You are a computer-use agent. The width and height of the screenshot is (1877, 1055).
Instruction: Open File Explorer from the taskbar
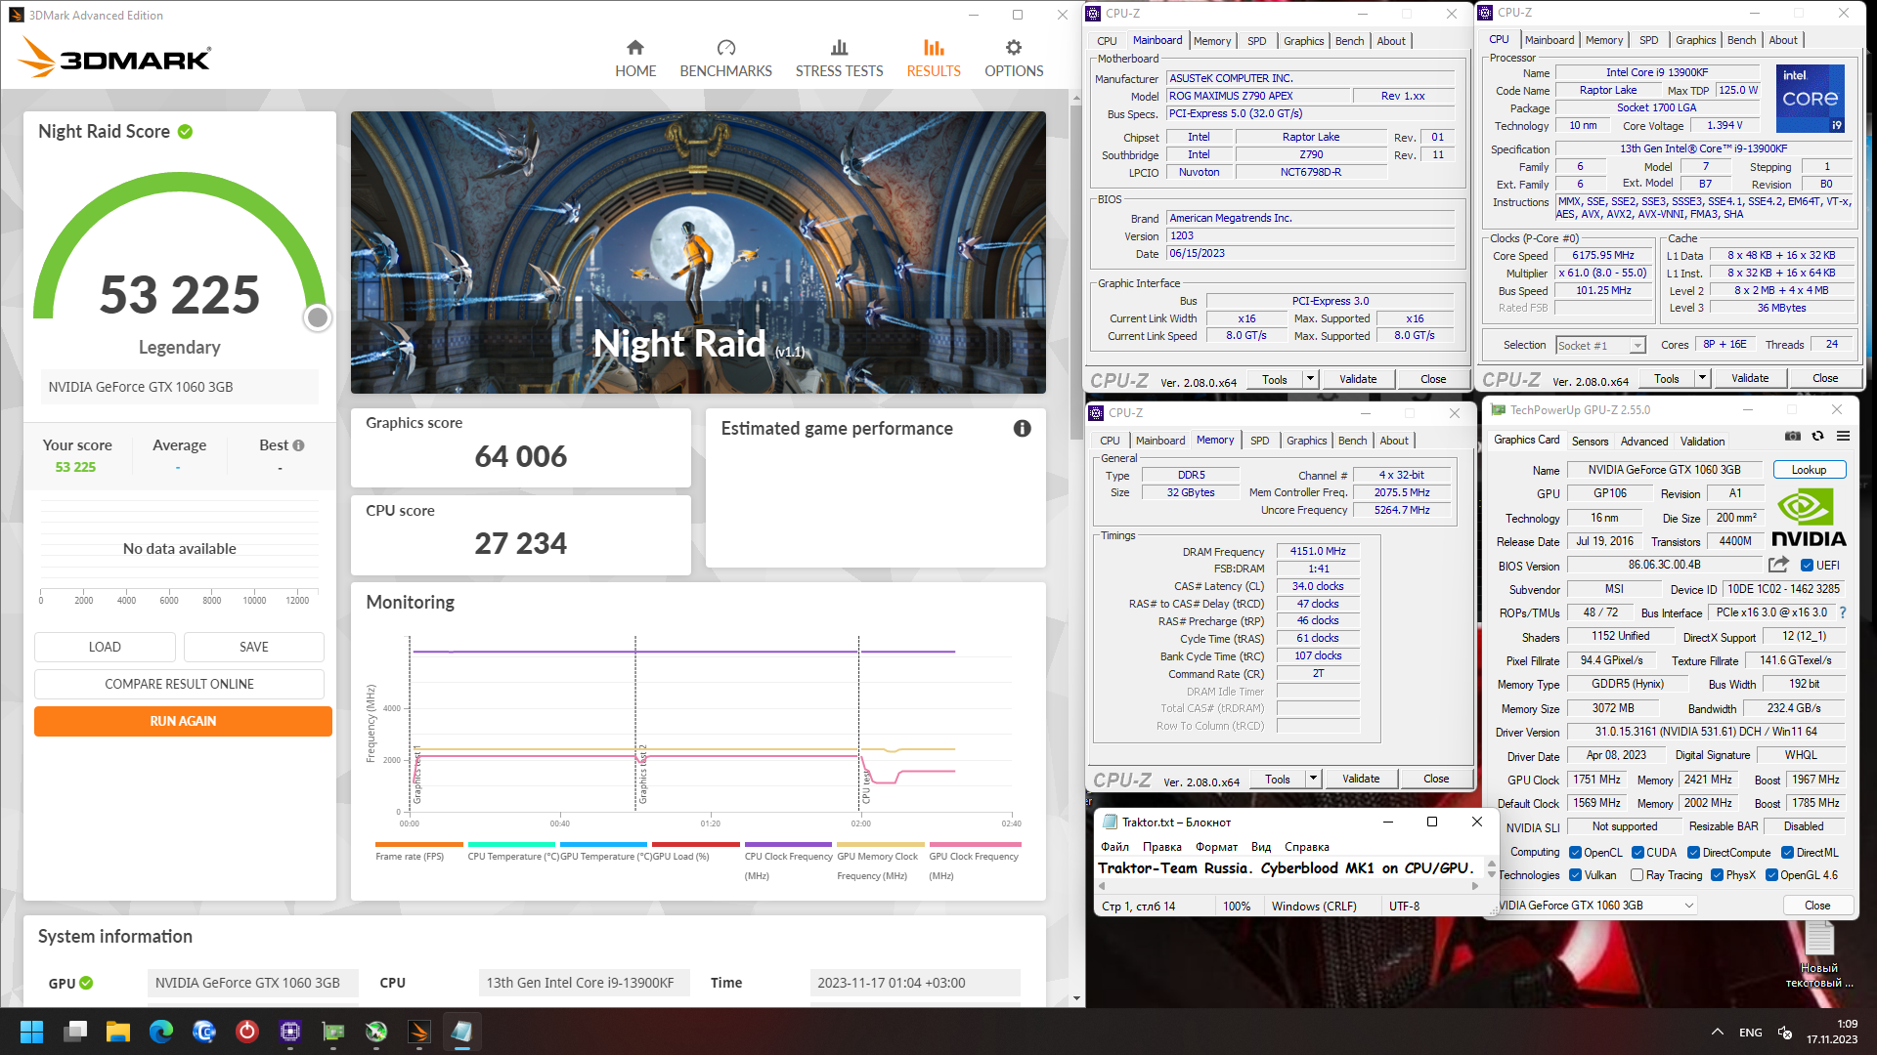tap(118, 1032)
